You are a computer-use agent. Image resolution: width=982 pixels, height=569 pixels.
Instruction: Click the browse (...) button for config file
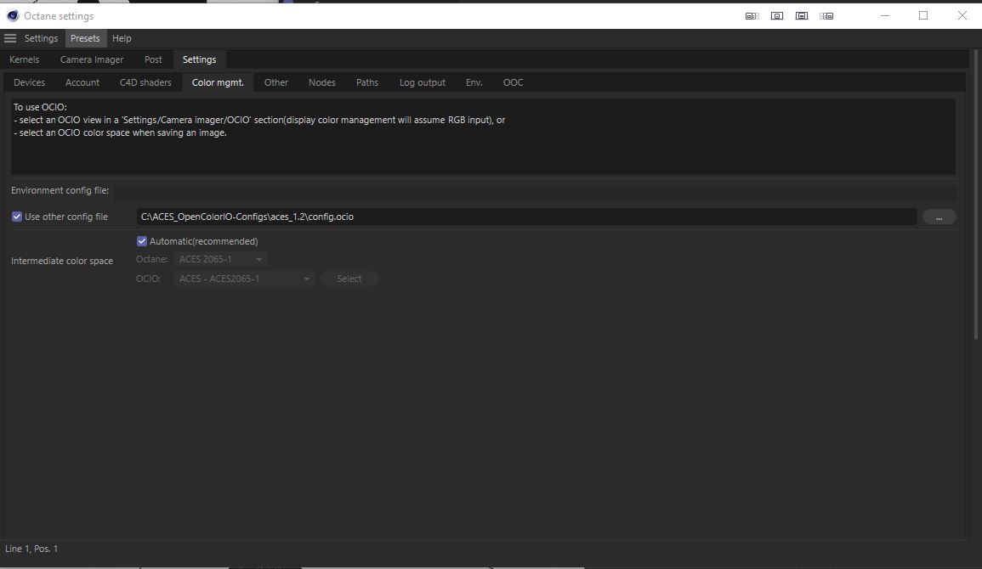pyautogui.click(x=939, y=217)
